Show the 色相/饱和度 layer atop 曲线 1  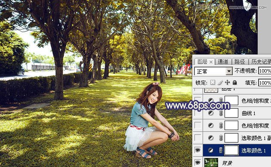[198, 100]
